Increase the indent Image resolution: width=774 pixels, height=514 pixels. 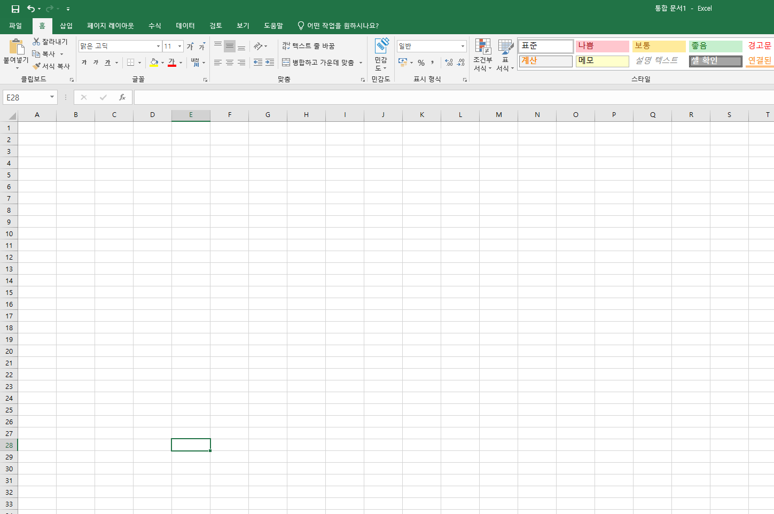click(x=270, y=63)
